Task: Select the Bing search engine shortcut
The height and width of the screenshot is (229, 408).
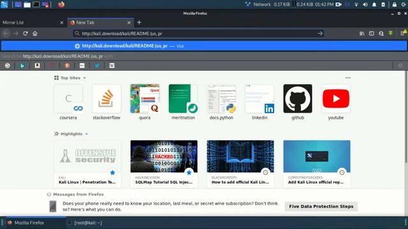Action: pos(22,66)
